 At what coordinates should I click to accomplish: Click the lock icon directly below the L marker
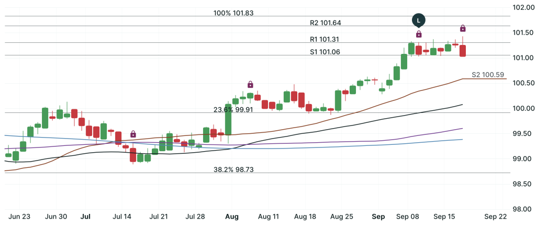(x=419, y=34)
